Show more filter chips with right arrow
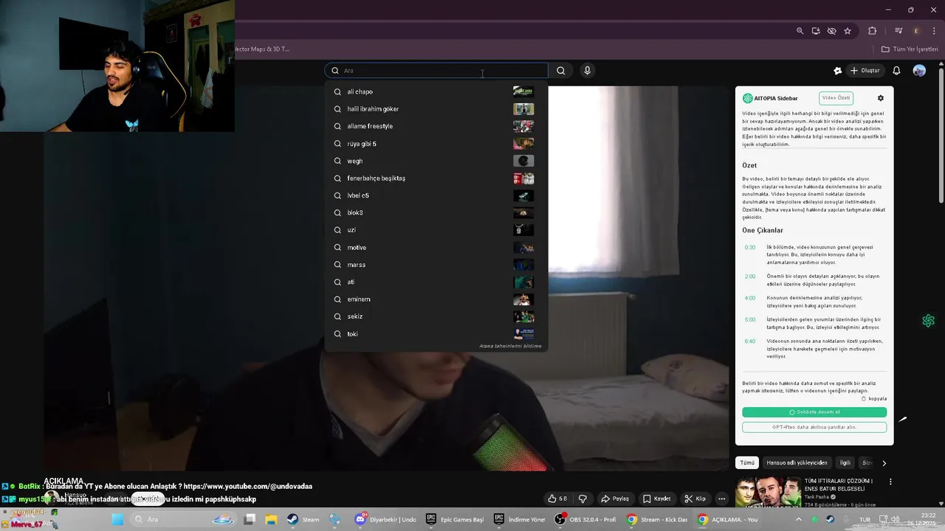945x531 pixels. tap(884, 463)
